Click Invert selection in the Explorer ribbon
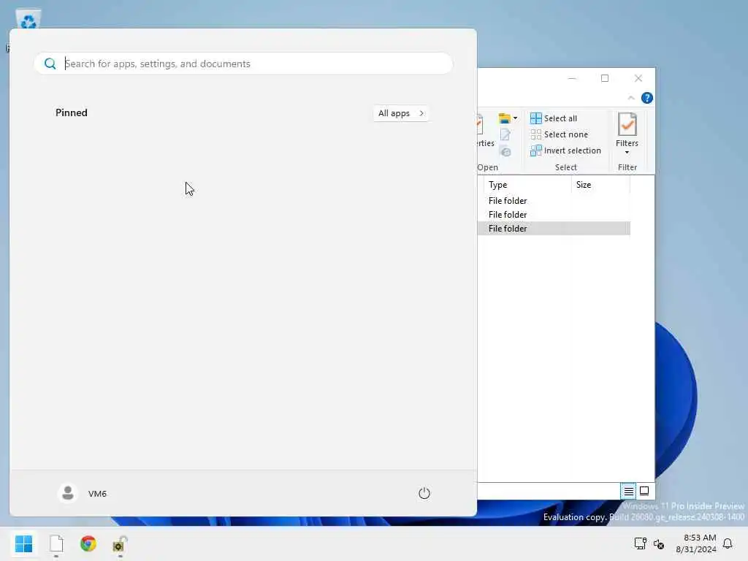This screenshot has width=748, height=561. [566, 150]
